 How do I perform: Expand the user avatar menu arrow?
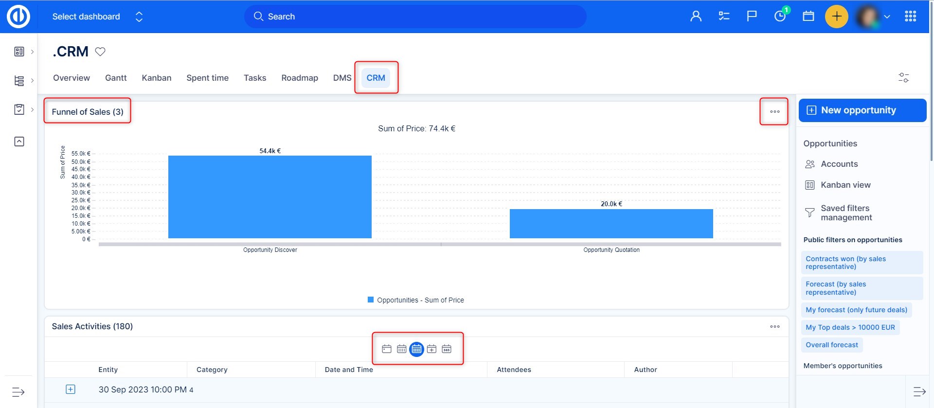pyautogui.click(x=887, y=17)
